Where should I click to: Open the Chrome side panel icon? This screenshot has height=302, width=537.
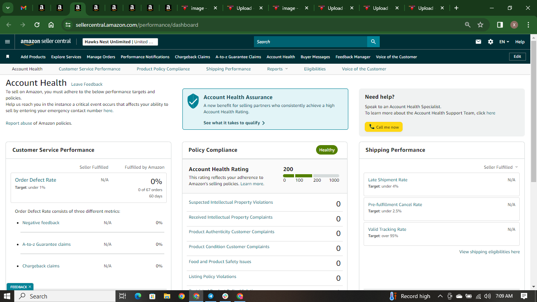pyautogui.click(x=500, y=25)
